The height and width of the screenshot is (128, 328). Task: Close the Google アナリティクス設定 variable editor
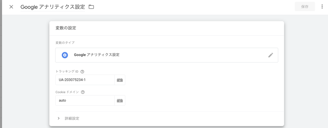coord(11,7)
